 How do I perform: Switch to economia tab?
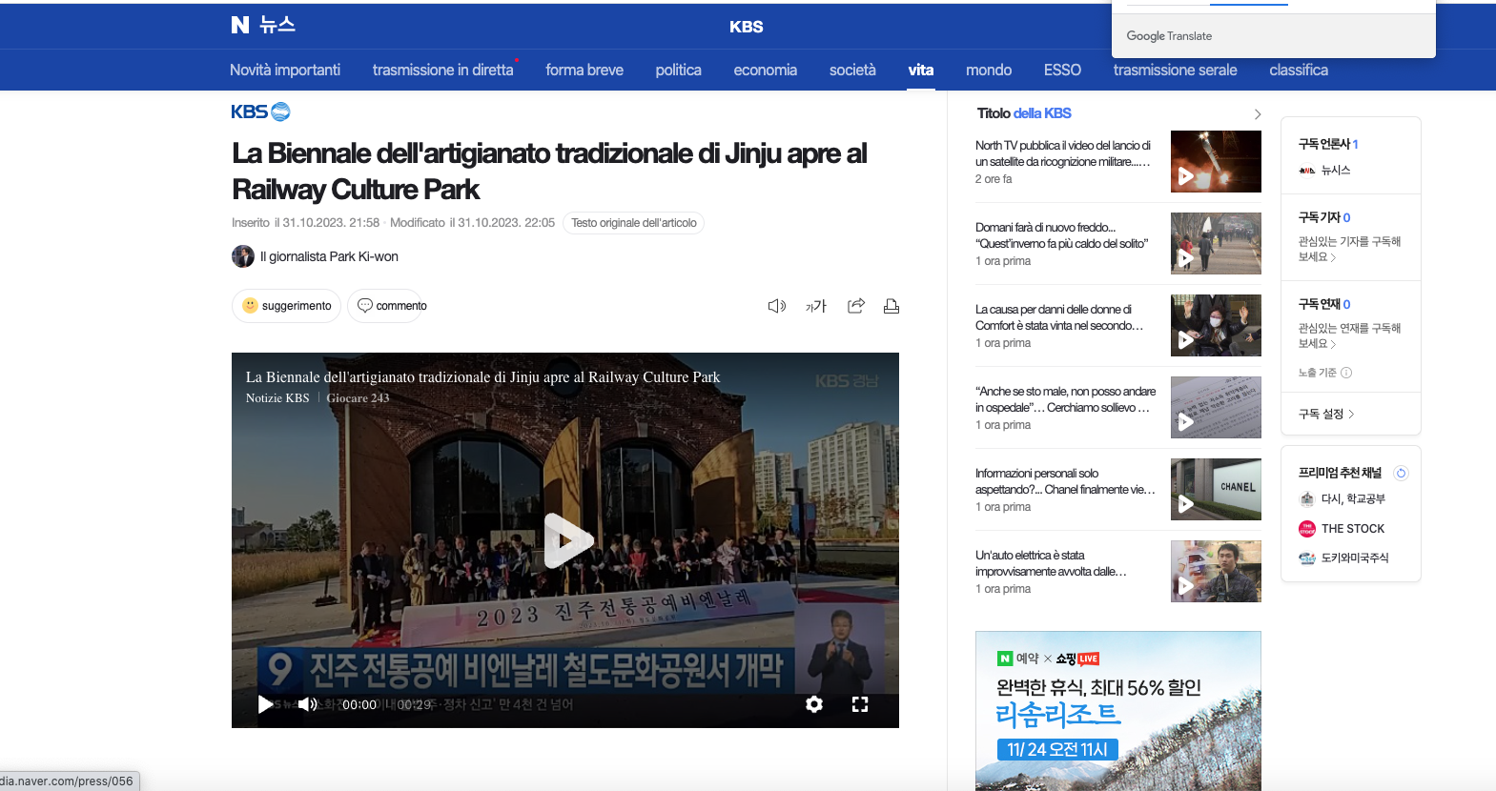pos(766,70)
